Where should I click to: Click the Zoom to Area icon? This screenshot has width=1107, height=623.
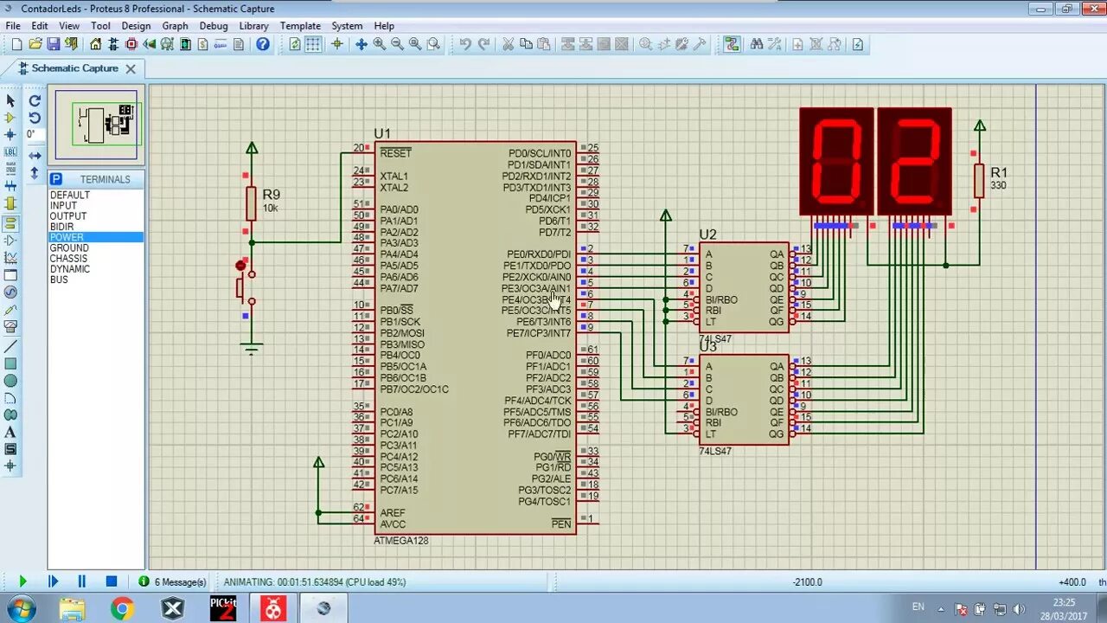click(434, 44)
